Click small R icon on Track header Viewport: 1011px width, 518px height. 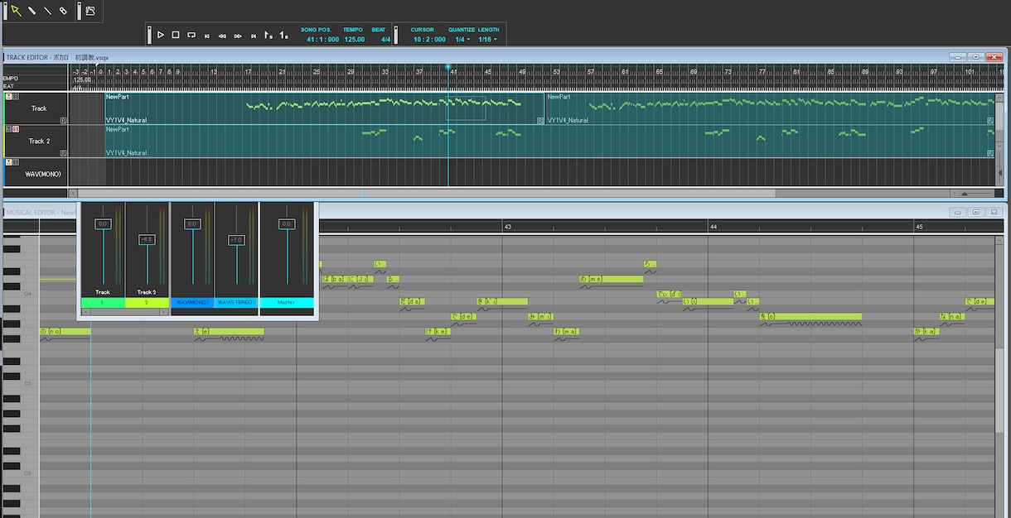(x=64, y=120)
